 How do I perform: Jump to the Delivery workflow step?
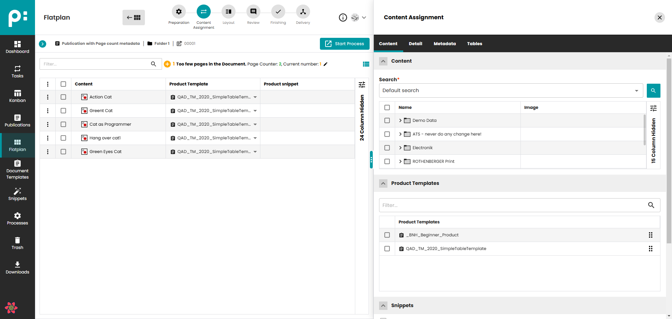pyautogui.click(x=303, y=12)
